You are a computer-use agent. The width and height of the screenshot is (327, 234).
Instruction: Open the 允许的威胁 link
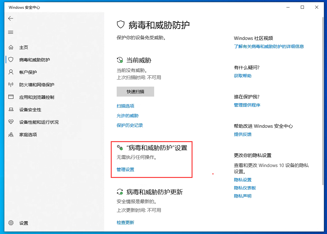(127, 116)
